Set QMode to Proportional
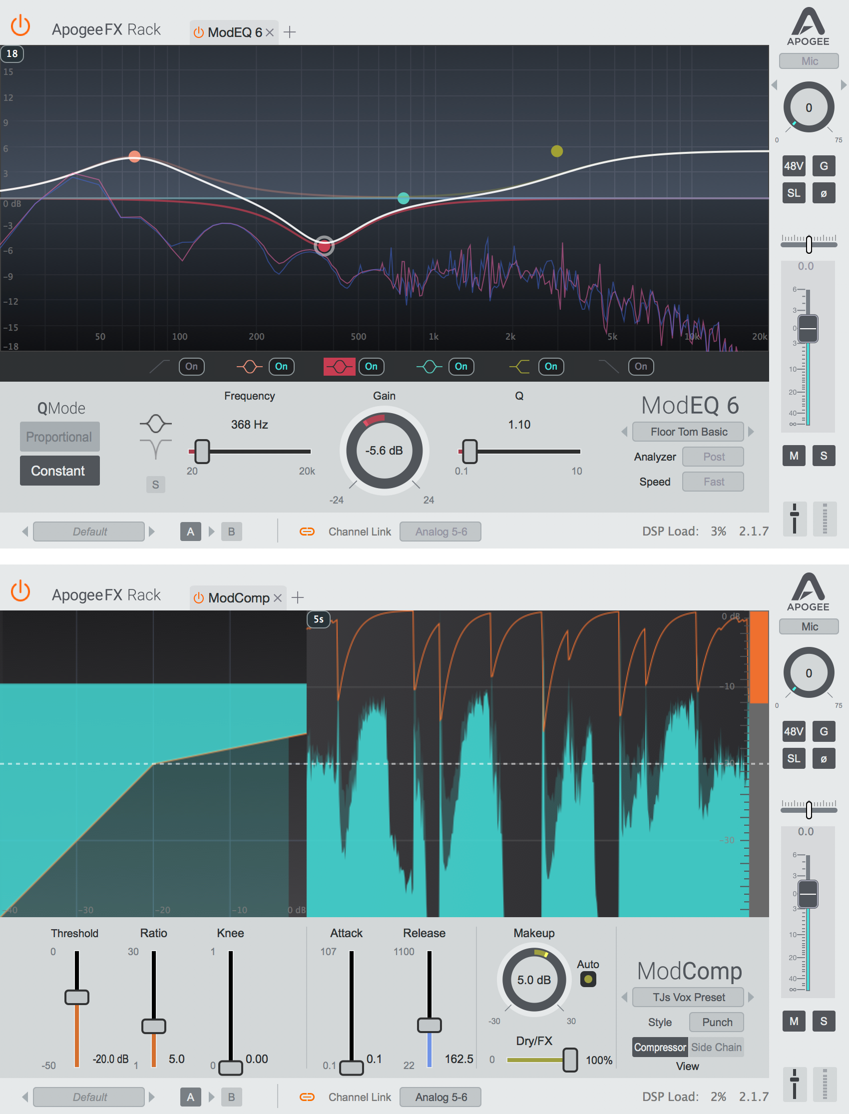Screen dimensions: 849x1114 pos(59,437)
